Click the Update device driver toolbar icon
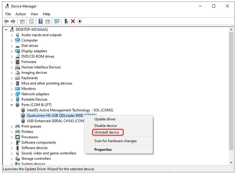 pos(66,21)
